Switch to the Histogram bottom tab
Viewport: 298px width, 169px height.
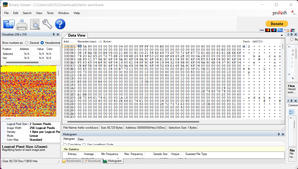[113, 161]
